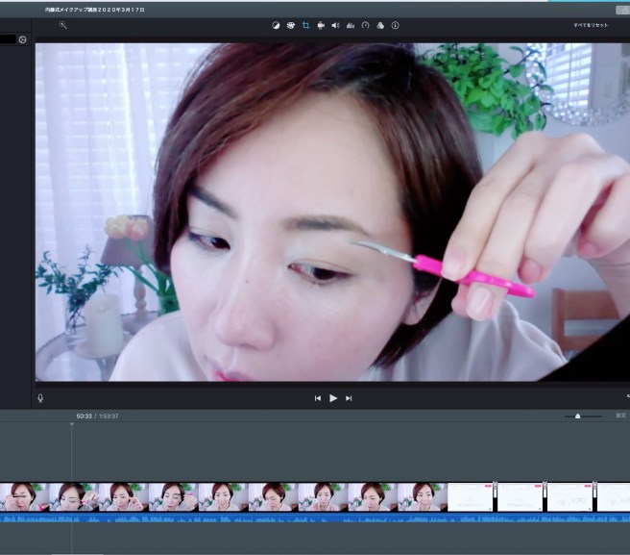Image resolution: width=630 pixels, height=555 pixels.
Task: Open the Color Correction palette tool
Action: click(290, 25)
